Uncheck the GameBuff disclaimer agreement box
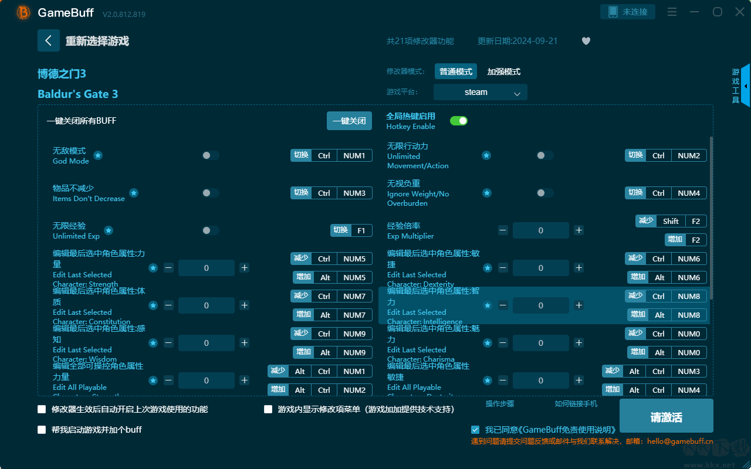This screenshot has width=751, height=469. point(475,430)
